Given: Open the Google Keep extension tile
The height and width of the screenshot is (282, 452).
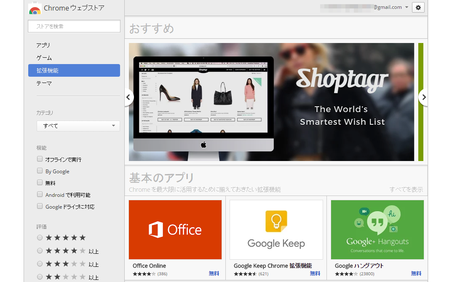Looking at the screenshot, I should coord(276,230).
